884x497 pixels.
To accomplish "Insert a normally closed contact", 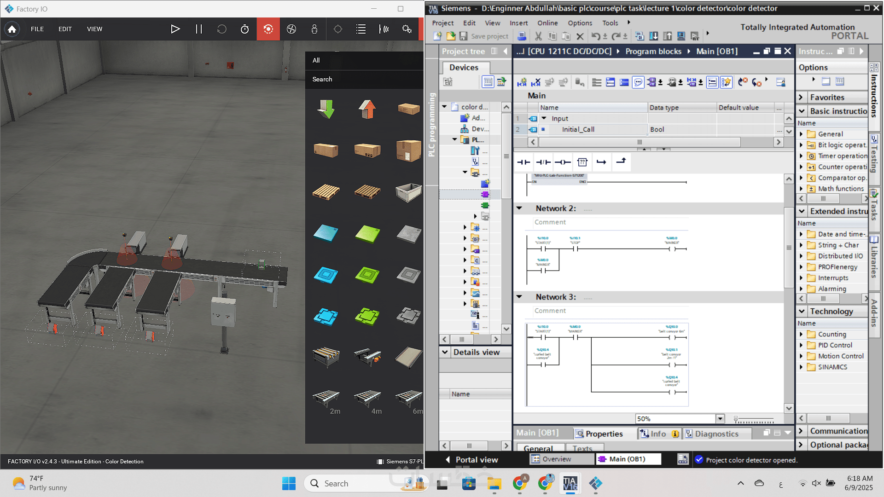I will (x=543, y=162).
